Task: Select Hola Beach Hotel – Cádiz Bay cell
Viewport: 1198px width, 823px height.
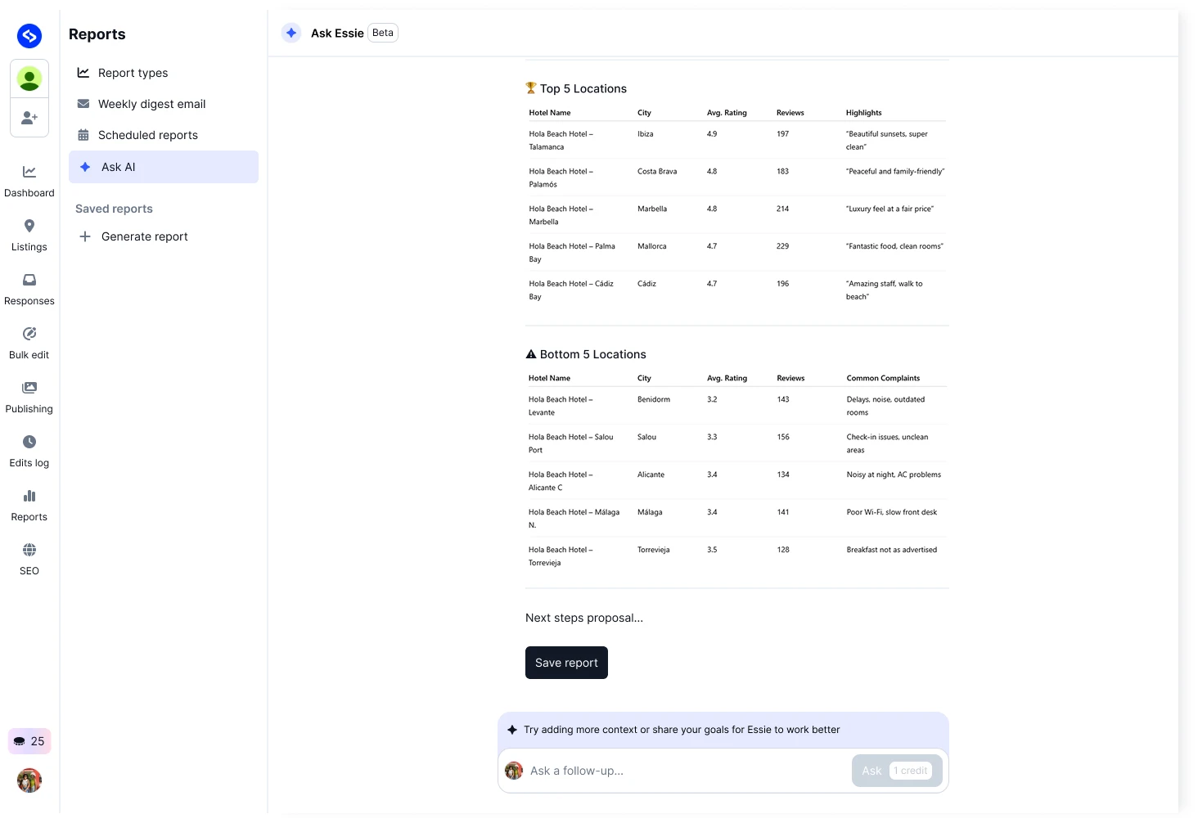Action: pyautogui.click(x=571, y=290)
